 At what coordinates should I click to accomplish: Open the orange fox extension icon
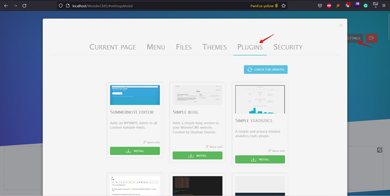point(339,6)
